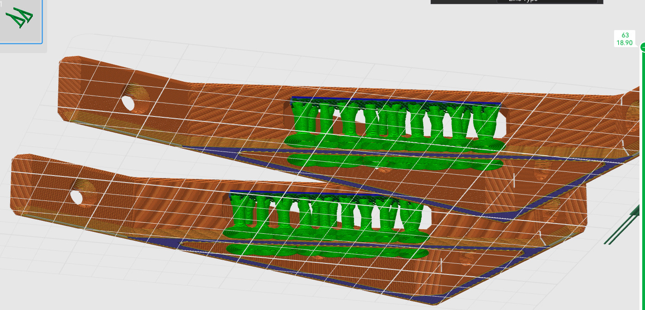Click the green support base under upper bracket

pyautogui.click(x=393, y=162)
